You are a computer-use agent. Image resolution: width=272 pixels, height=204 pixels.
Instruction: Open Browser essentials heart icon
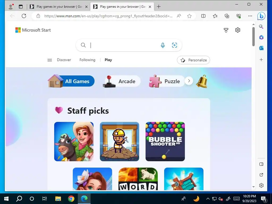(239, 16)
